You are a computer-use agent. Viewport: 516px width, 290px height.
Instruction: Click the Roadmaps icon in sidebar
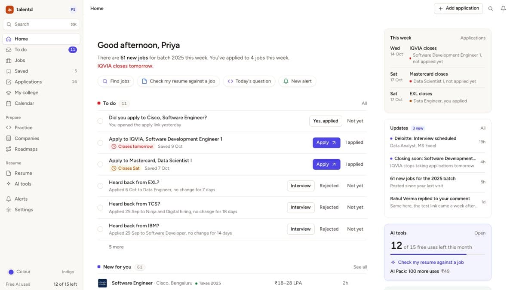[x=9, y=149]
